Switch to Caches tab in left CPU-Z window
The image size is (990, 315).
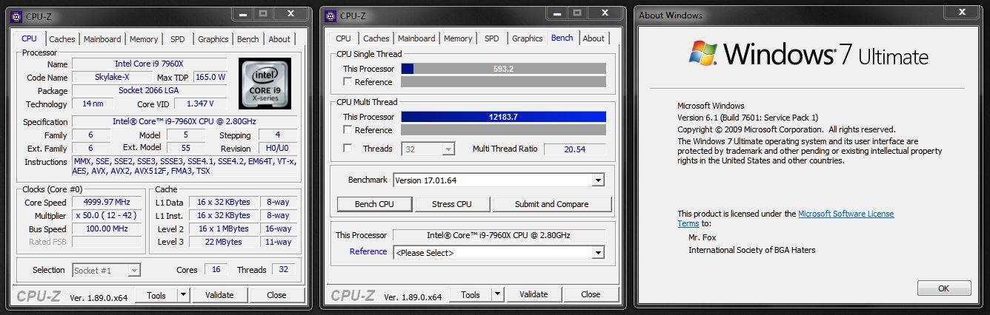pyautogui.click(x=62, y=39)
